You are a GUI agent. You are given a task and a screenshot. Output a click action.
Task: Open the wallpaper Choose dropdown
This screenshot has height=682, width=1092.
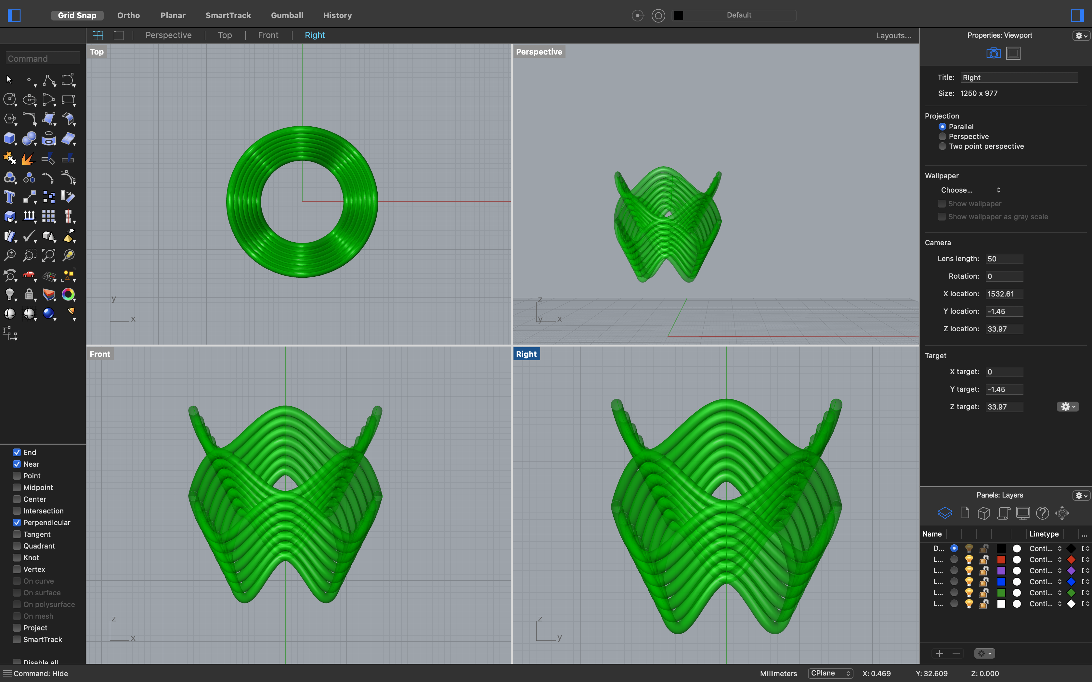click(970, 190)
